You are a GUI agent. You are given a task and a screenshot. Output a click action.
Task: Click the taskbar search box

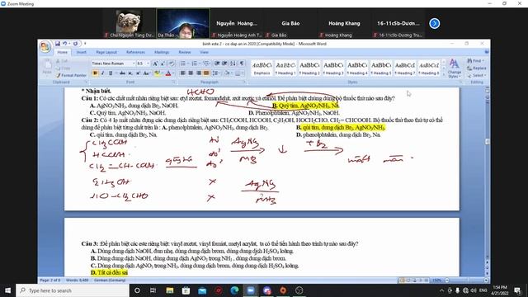[73, 290]
